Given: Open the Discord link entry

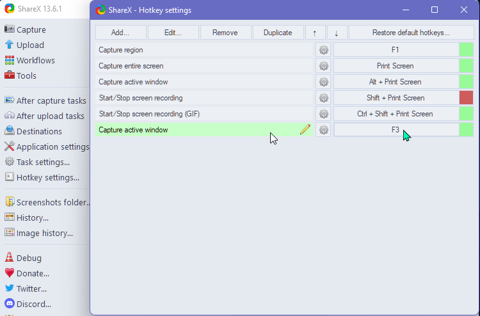Looking at the screenshot, I should (28, 304).
